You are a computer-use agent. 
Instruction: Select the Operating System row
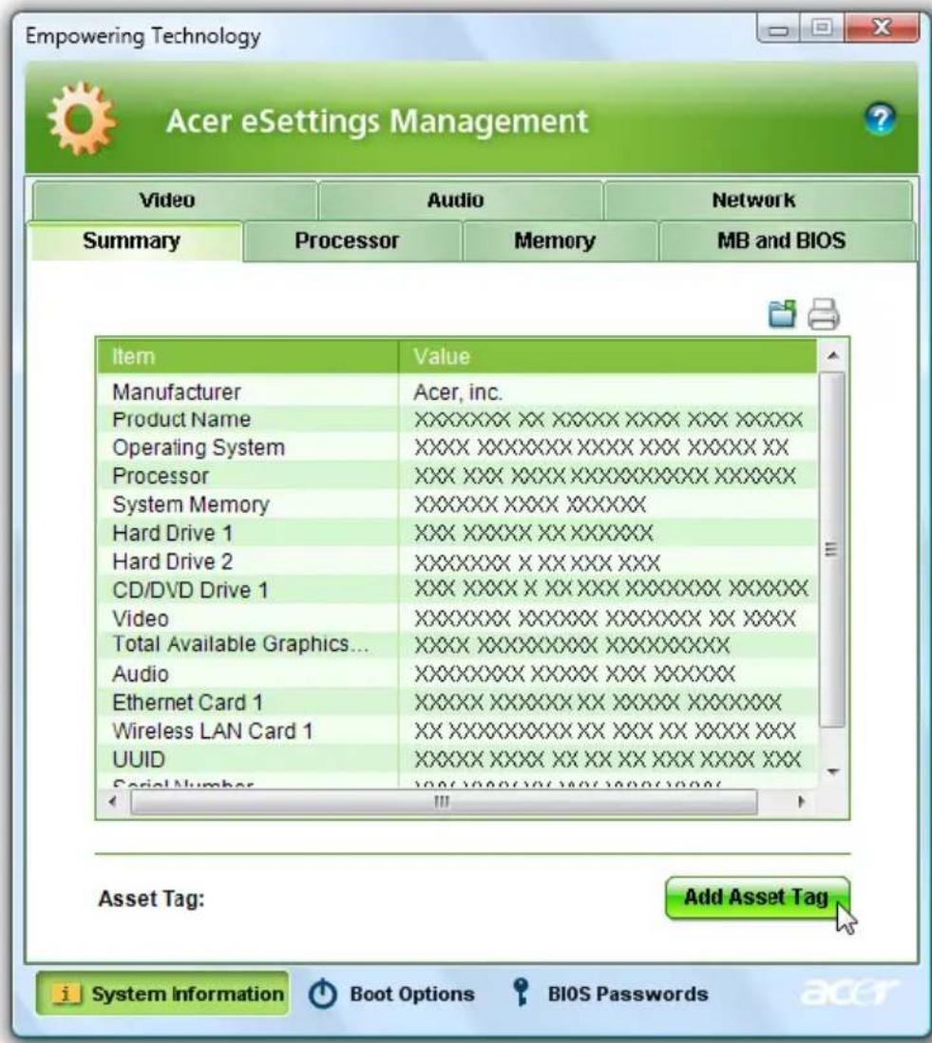point(457,447)
